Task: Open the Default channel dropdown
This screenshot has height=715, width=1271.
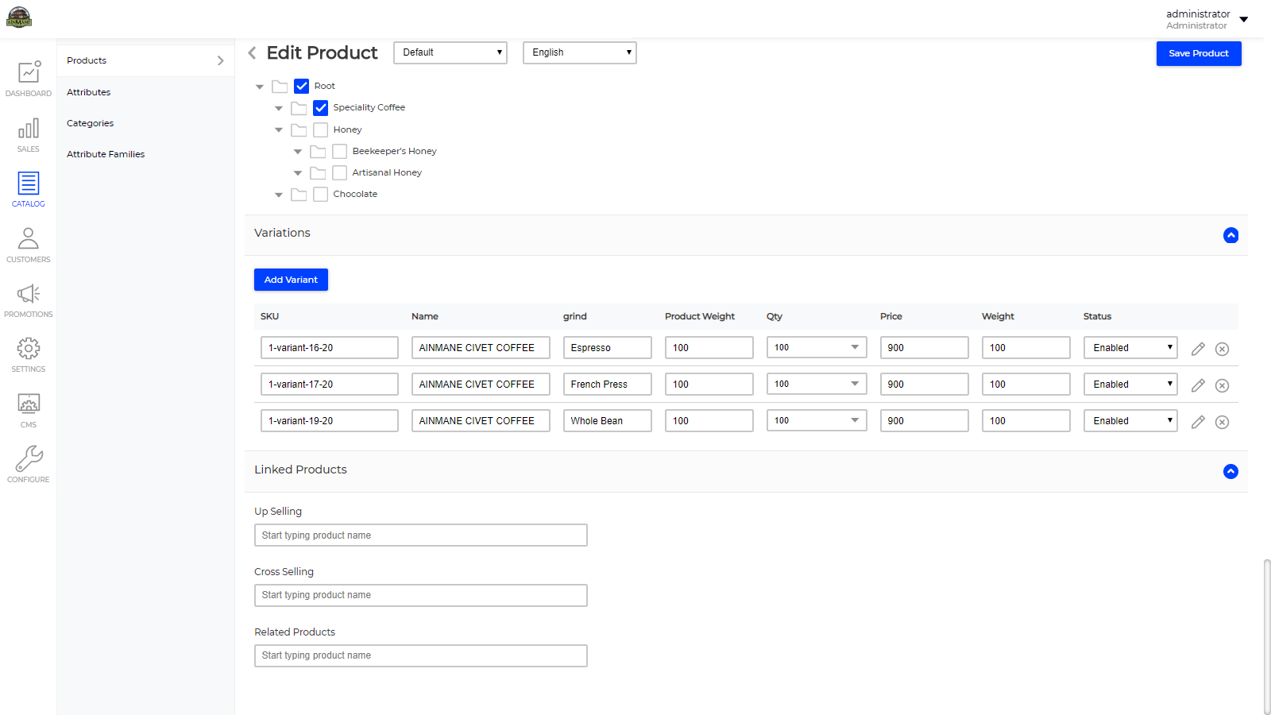Action: [450, 52]
